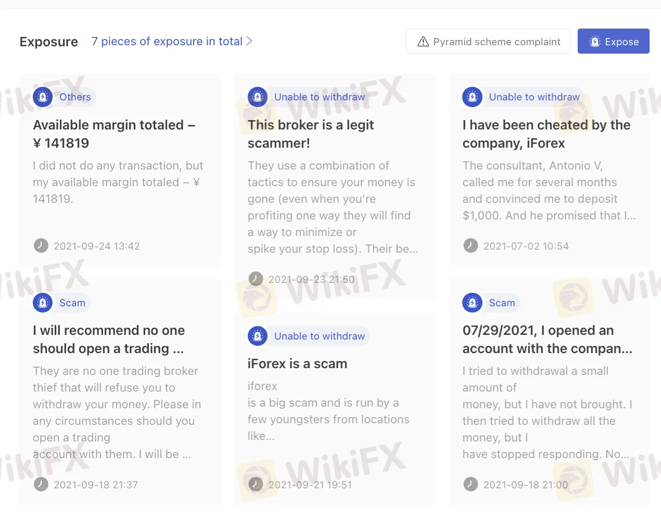Image resolution: width=661 pixels, height=520 pixels.
Task: Click the clock icon next to 2021-07-02 10:54
Action: (471, 246)
